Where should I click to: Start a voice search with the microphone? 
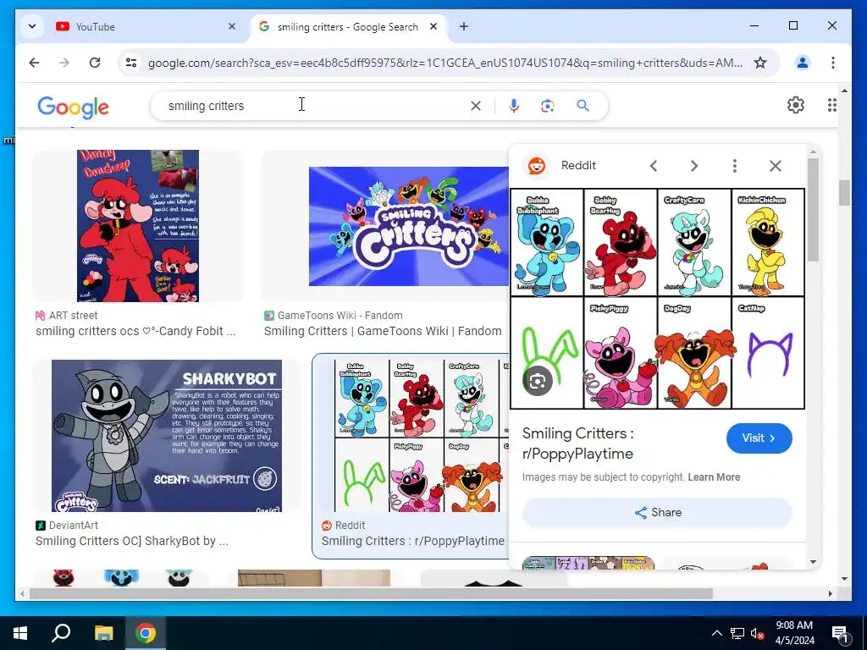[x=514, y=106]
